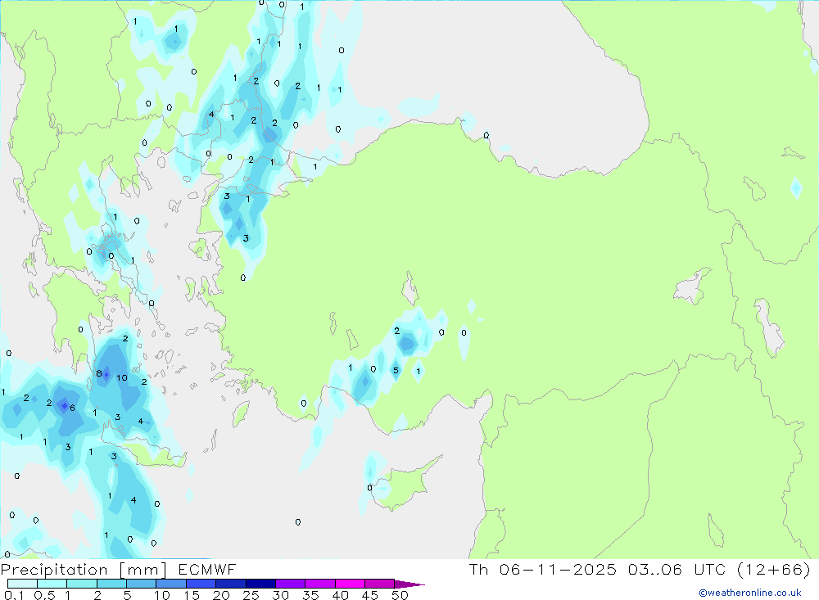
Task: Click the 1–2 mm legend color swatch
Action: click(x=82, y=584)
